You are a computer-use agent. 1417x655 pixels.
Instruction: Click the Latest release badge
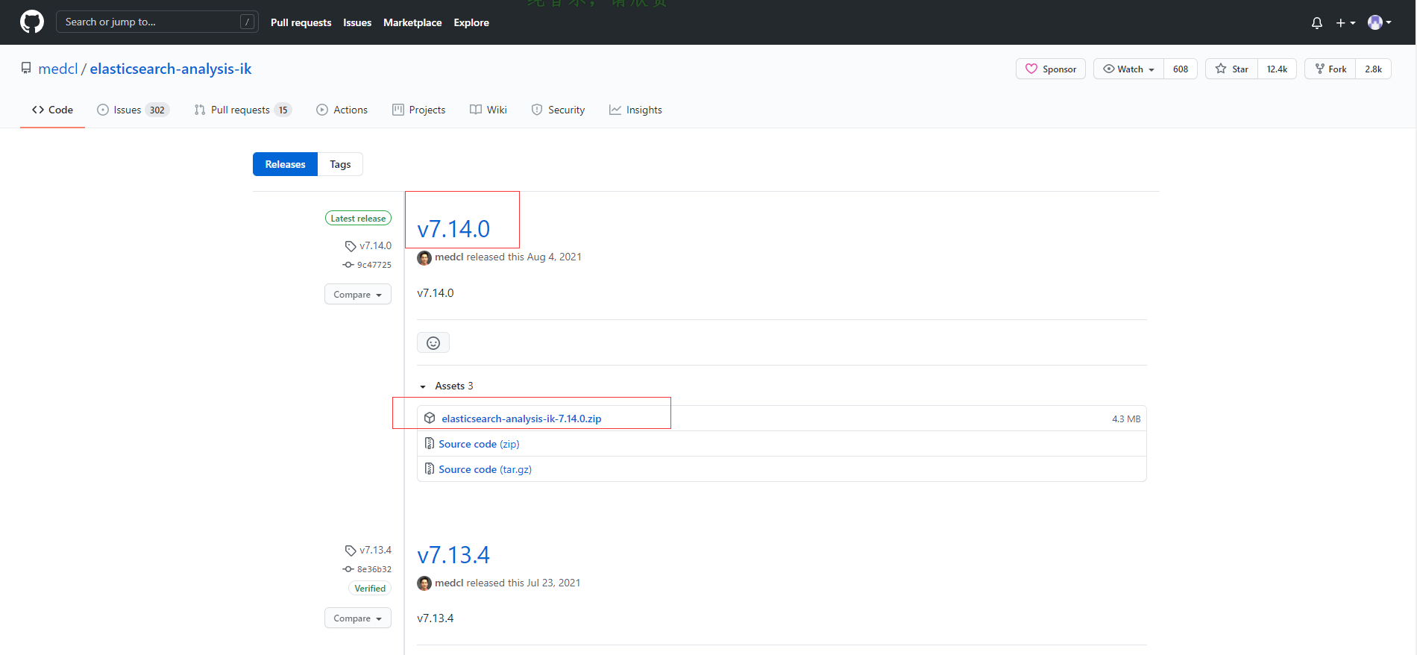(x=358, y=219)
